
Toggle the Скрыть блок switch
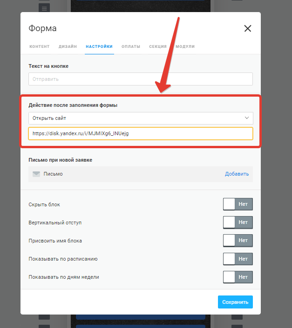(238, 204)
